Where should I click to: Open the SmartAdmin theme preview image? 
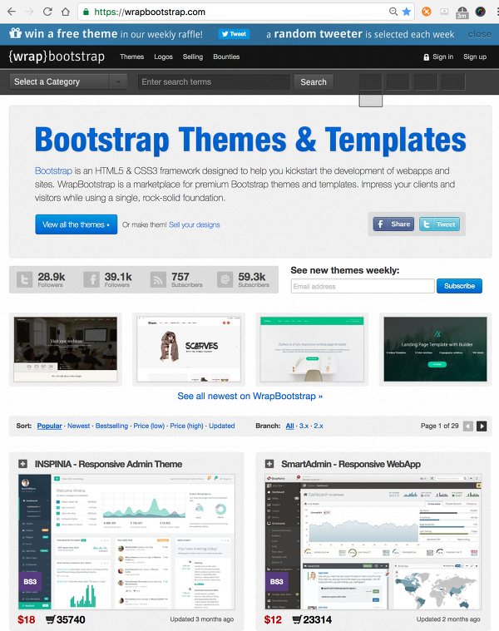coord(373,542)
